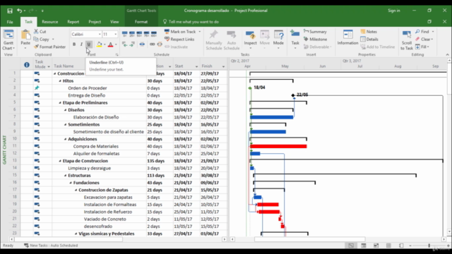452x254 pixels.
Task: Open the Start column filter arrow
Action: pos(196,66)
